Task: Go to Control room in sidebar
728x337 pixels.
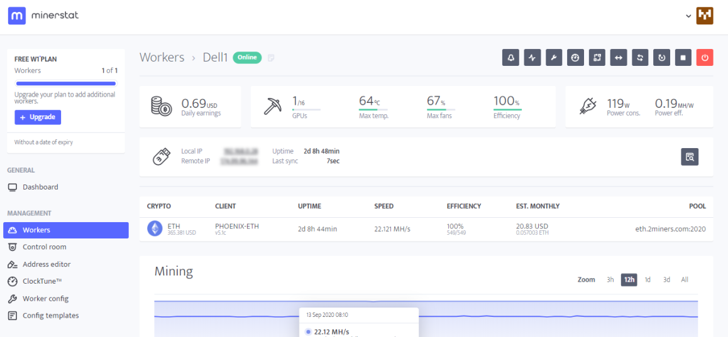Action: click(x=44, y=247)
